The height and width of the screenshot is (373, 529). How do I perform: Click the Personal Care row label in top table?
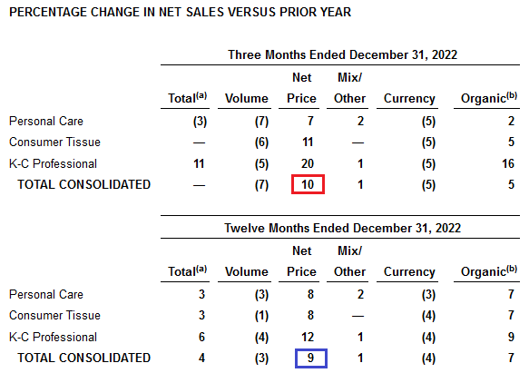(46, 121)
